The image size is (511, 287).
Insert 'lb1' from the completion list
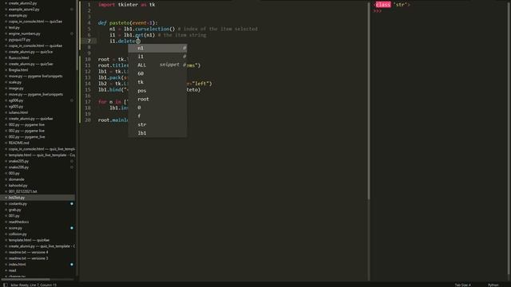click(157, 133)
